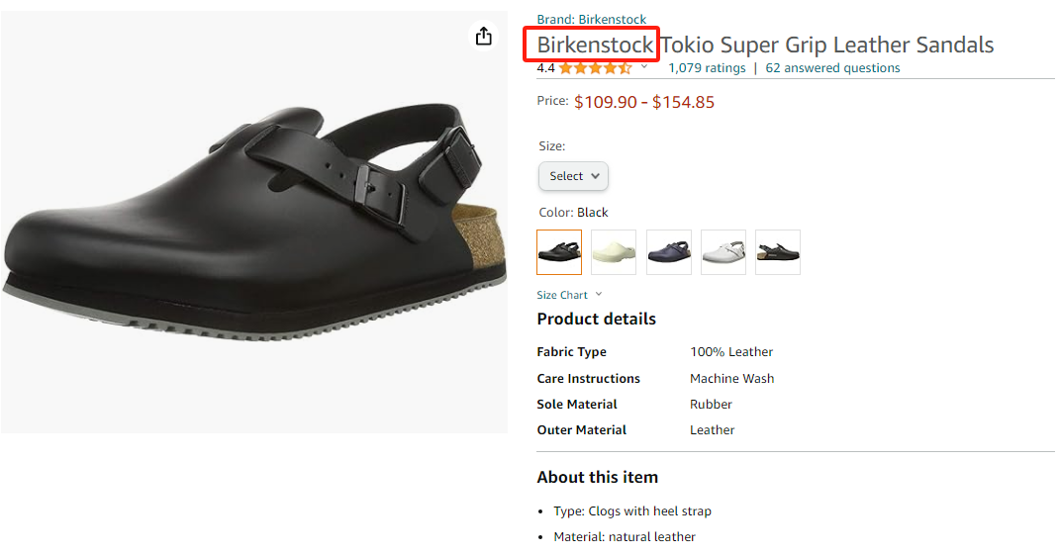Select the black sandal color swatch
The width and height of the screenshot is (1060, 555).
tap(559, 252)
